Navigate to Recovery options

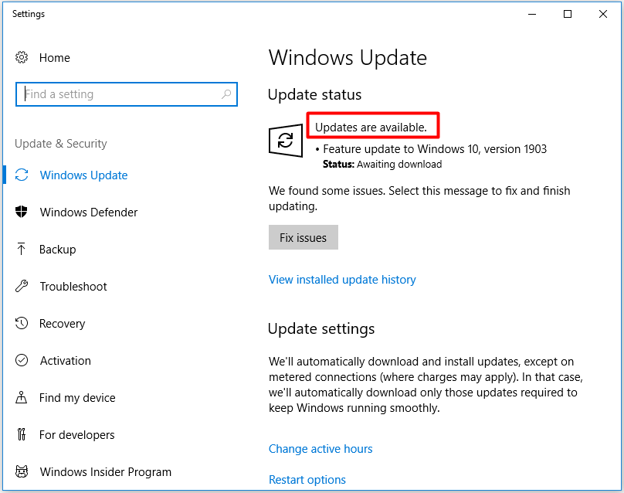click(62, 323)
